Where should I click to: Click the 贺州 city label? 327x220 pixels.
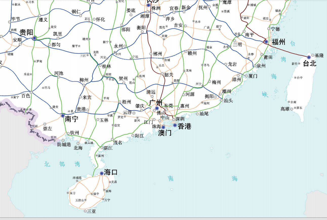click(123, 78)
